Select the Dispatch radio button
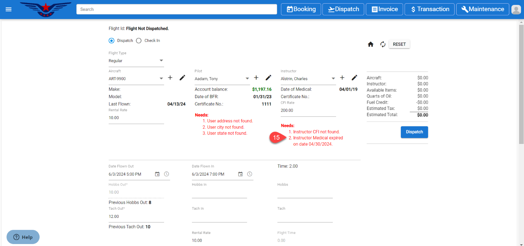This screenshot has height=246, width=524. (111, 41)
